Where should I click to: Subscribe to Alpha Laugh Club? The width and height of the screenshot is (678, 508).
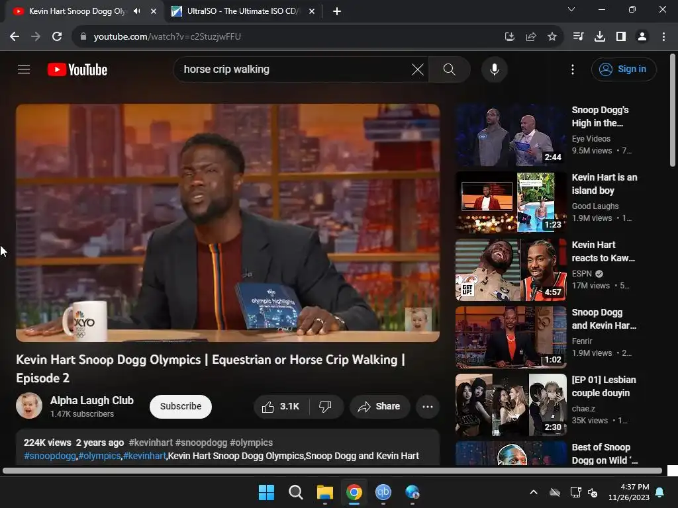tap(181, 407)
